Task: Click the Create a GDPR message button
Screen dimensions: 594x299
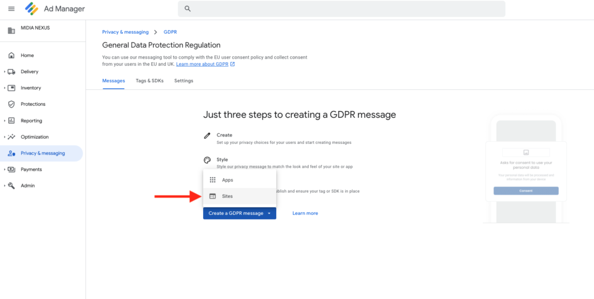Action: point(240,213)
